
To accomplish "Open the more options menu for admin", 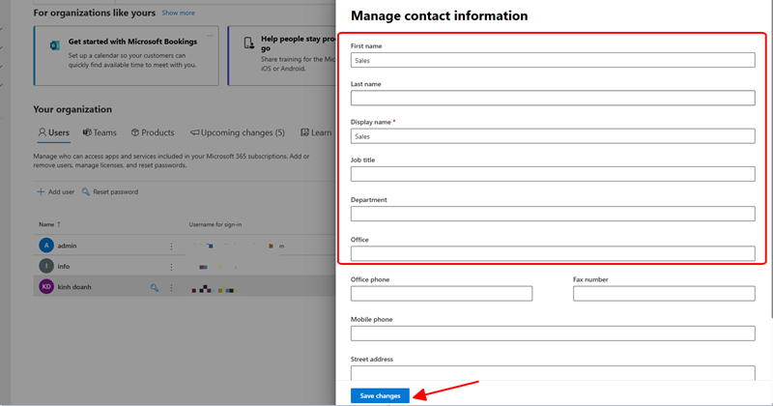I will 172,246.
